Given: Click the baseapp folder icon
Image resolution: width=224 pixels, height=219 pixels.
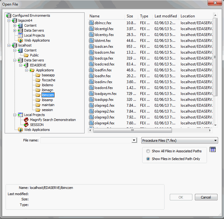Looking at the screenshot, I should point(38,75).
